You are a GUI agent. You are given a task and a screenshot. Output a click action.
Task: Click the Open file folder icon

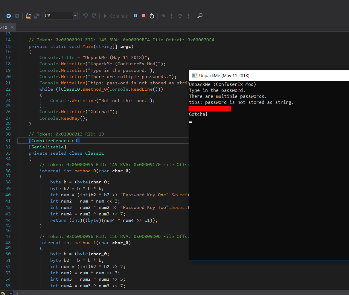point(28,16)
